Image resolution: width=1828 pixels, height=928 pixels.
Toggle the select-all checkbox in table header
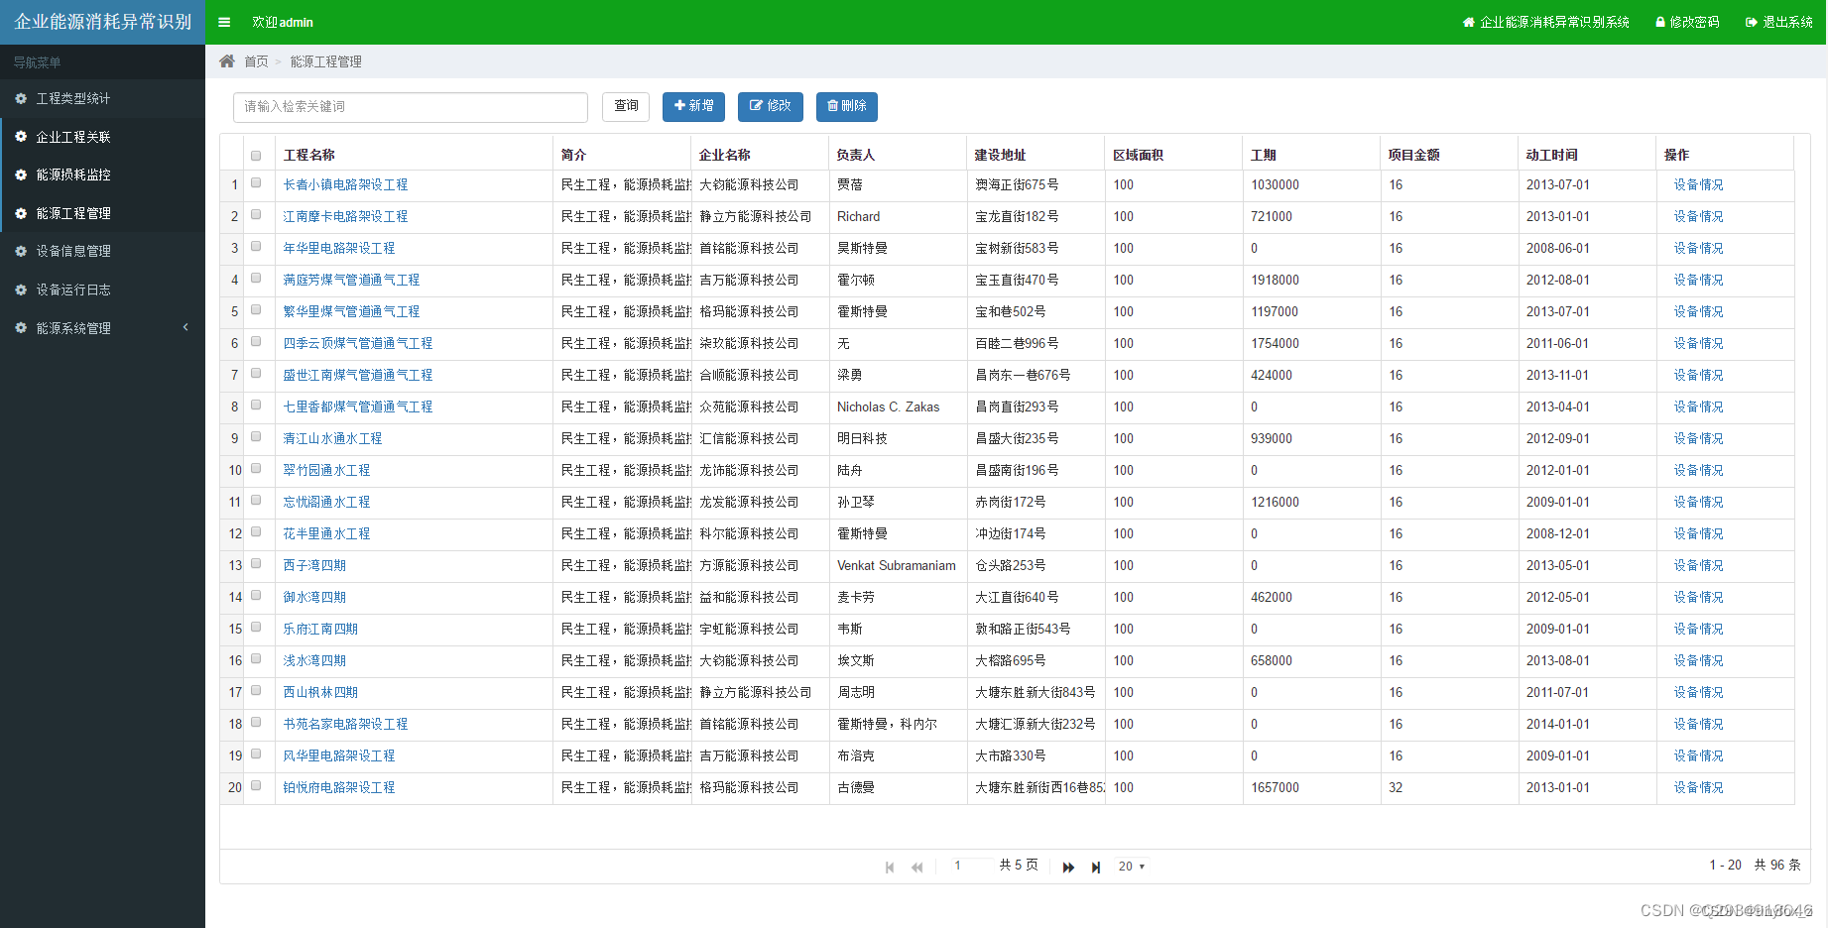click(256, 156)
